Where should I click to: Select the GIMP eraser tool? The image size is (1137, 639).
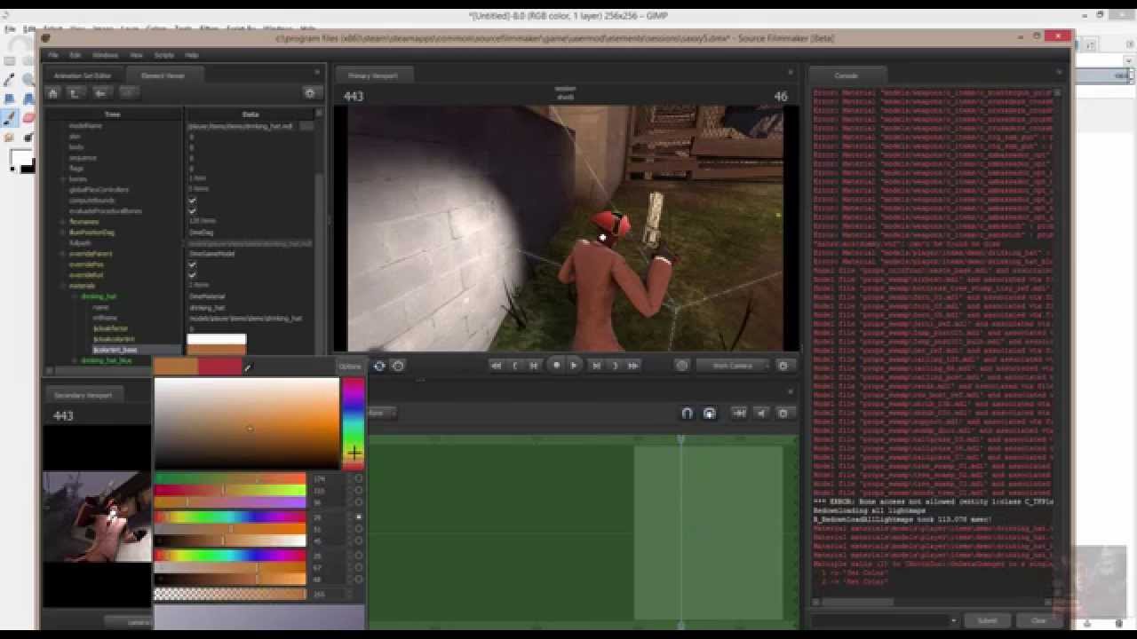[x=28, y=118]
